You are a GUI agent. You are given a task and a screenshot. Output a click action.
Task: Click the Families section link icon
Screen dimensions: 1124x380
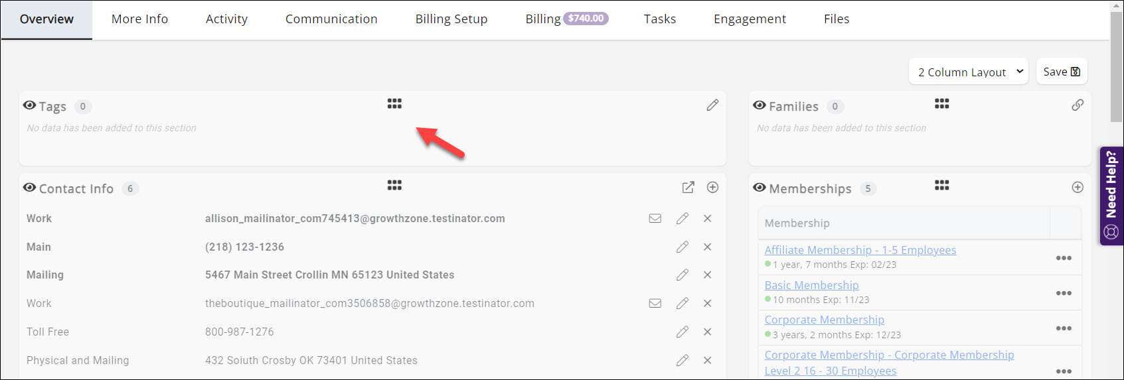1078,105
